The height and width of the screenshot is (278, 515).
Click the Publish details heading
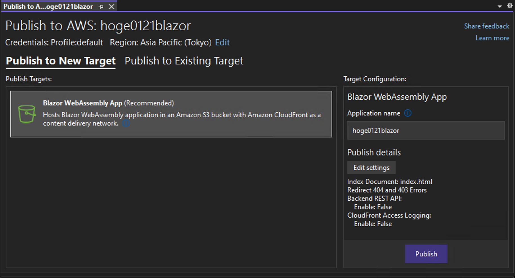(x=374, y=152)
